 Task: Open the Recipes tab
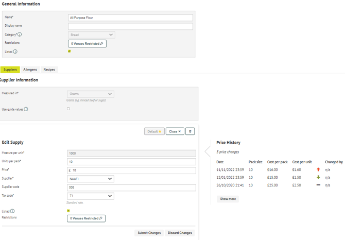(49, 70)
